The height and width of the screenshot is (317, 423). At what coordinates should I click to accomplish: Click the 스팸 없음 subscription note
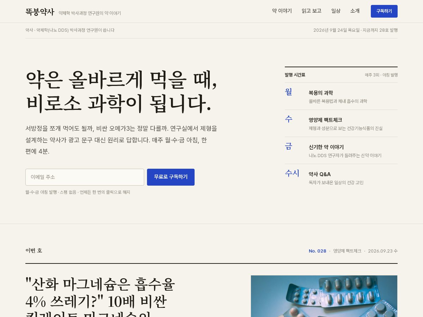[x=68, y=192]
